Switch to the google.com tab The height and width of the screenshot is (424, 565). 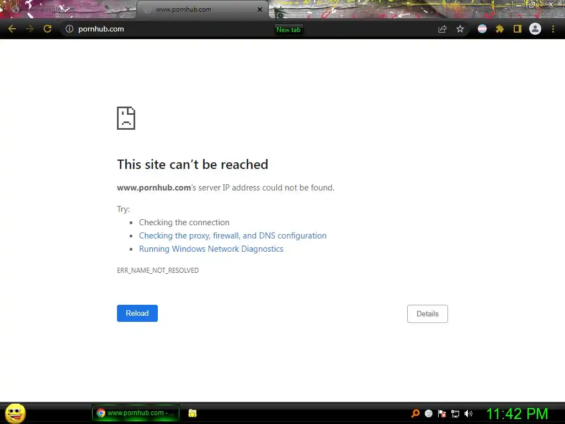click(70, 9)
